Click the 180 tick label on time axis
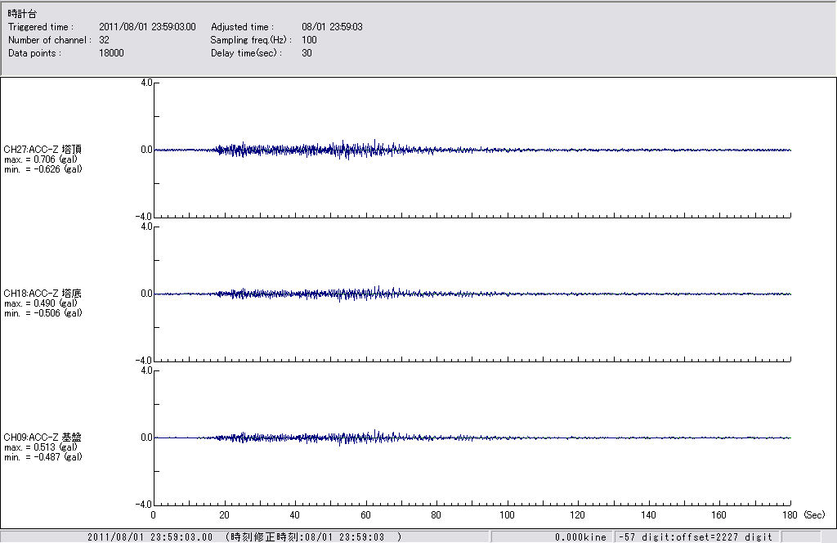The image size is (837, 543). coord(790,515)
